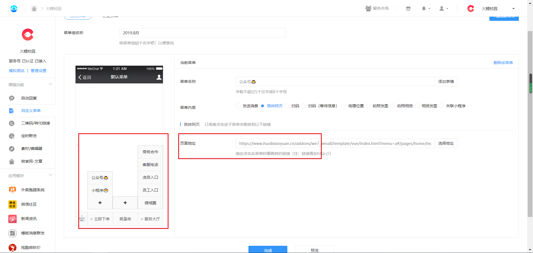The image size is (533, 253).
Task: Select the 地理位置 radio option
Action: coord(344,106)
